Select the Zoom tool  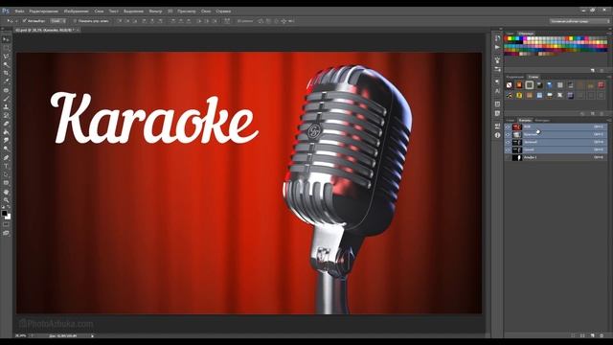click(x=6, y=200)
